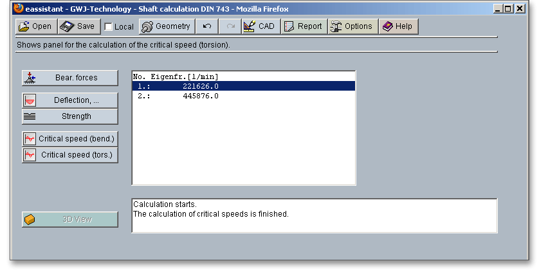This screenshot has width=539, height=270.
Task: Generate the Report
Action: click(x=303, y=26)
